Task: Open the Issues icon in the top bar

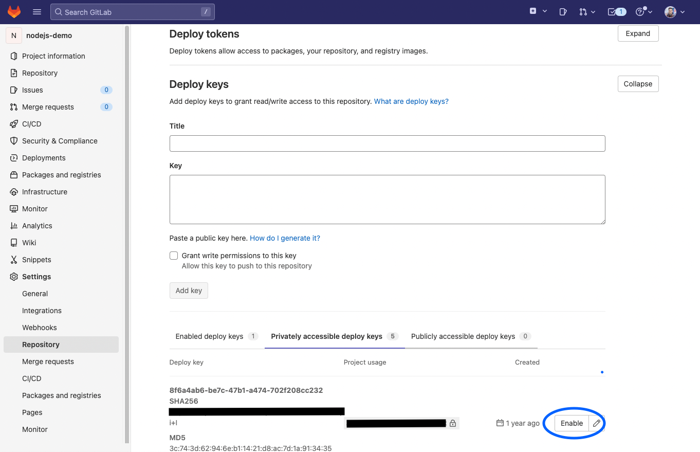Action: coord(563,11)
